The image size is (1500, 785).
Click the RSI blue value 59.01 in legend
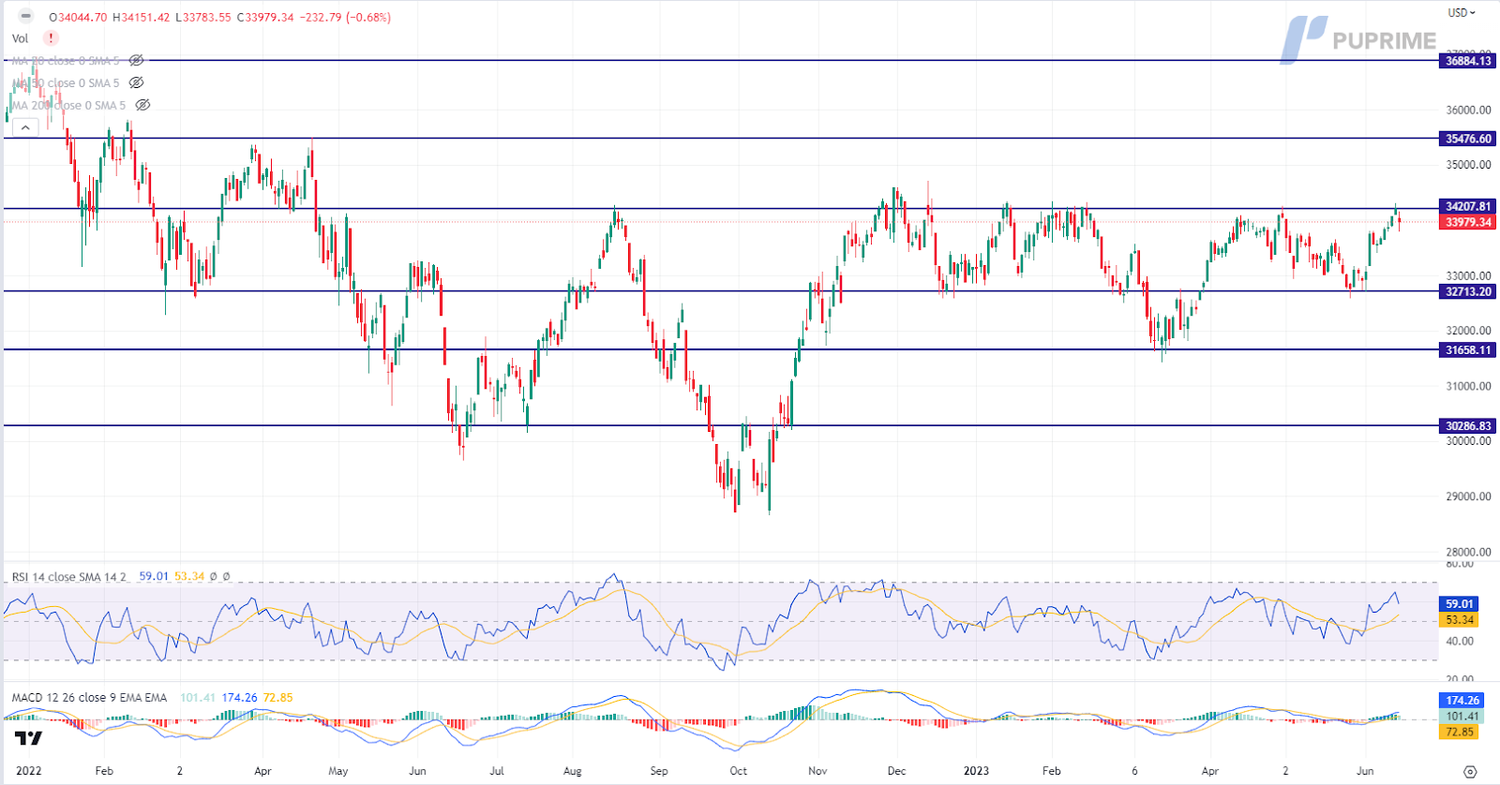(x=154, y=576)
